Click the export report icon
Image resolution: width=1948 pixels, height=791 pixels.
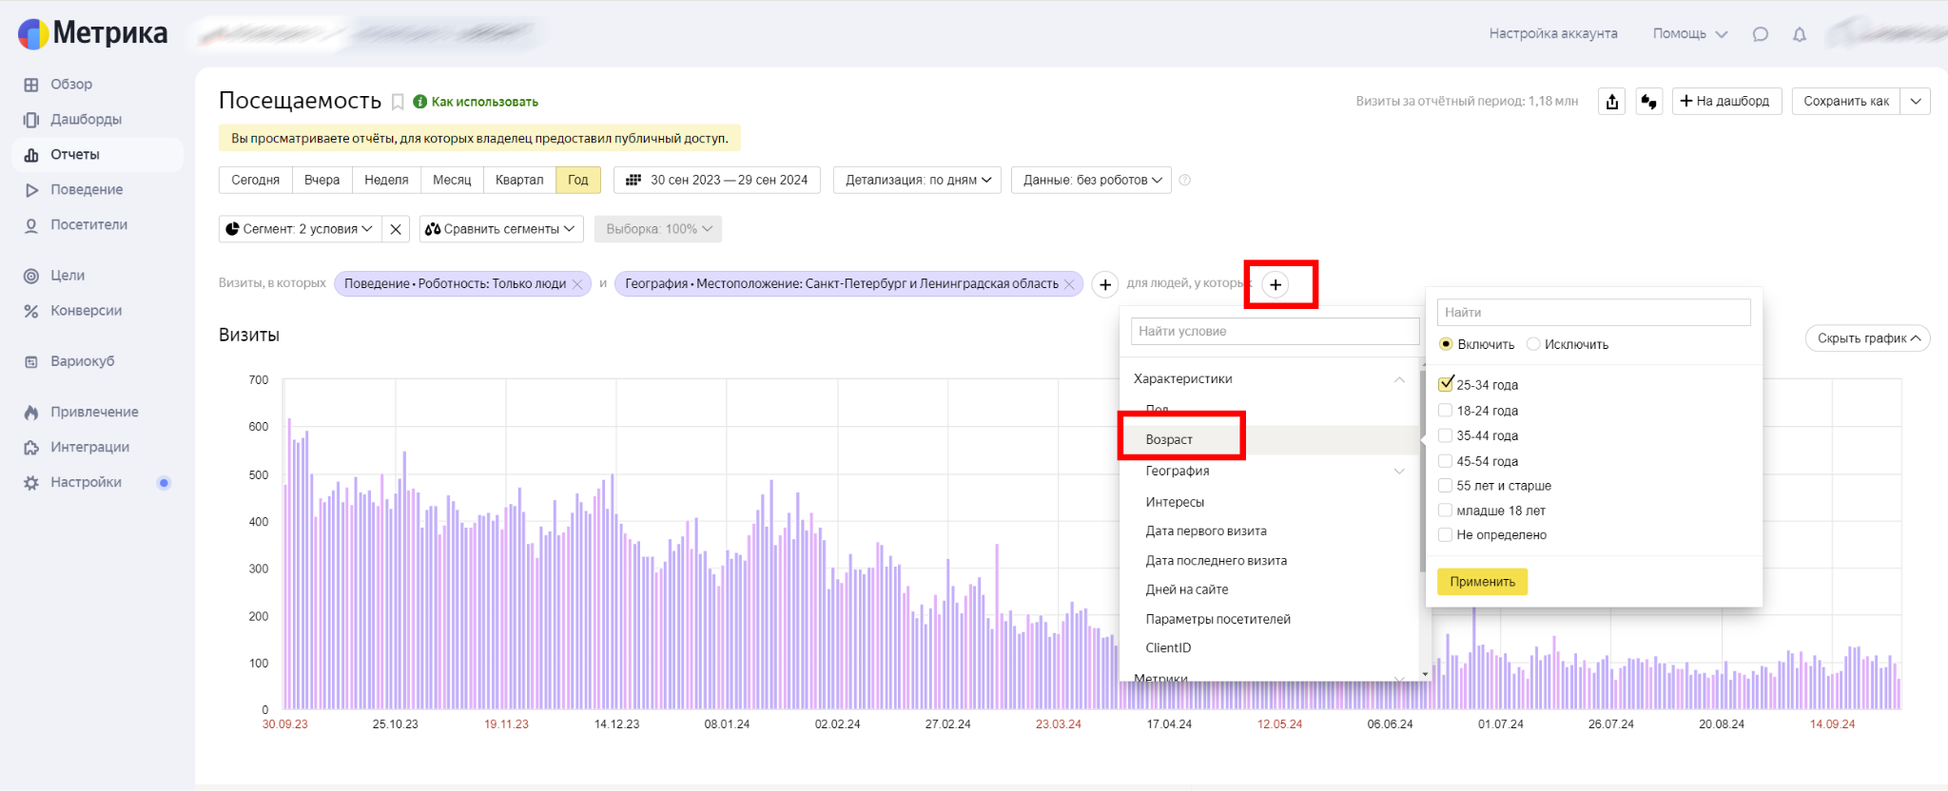(x=1611, y=102)
